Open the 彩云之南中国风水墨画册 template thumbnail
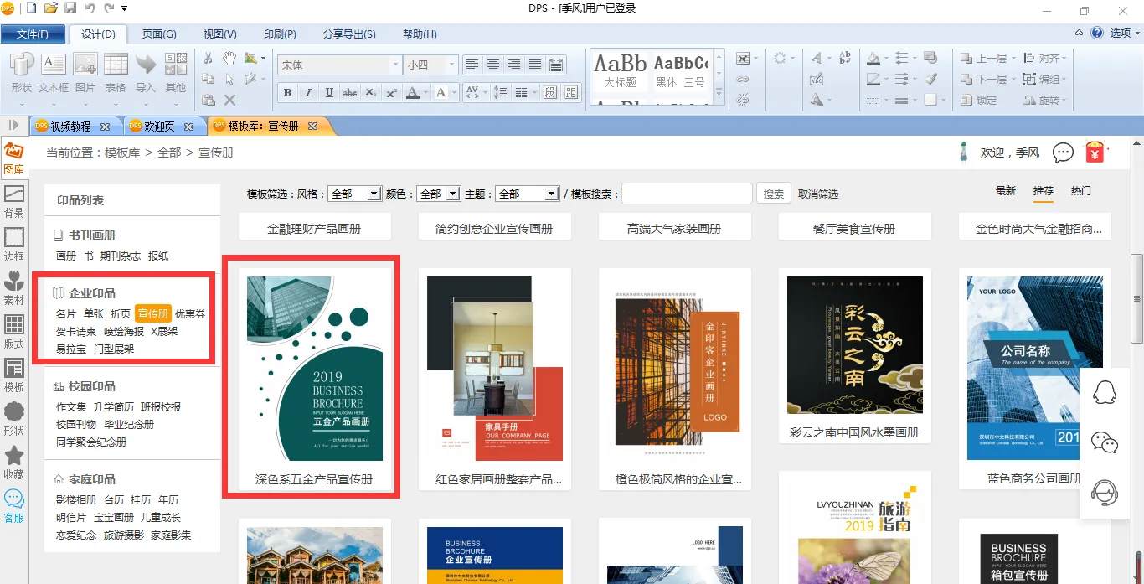 pyautogui.click(x=854, y=345)
